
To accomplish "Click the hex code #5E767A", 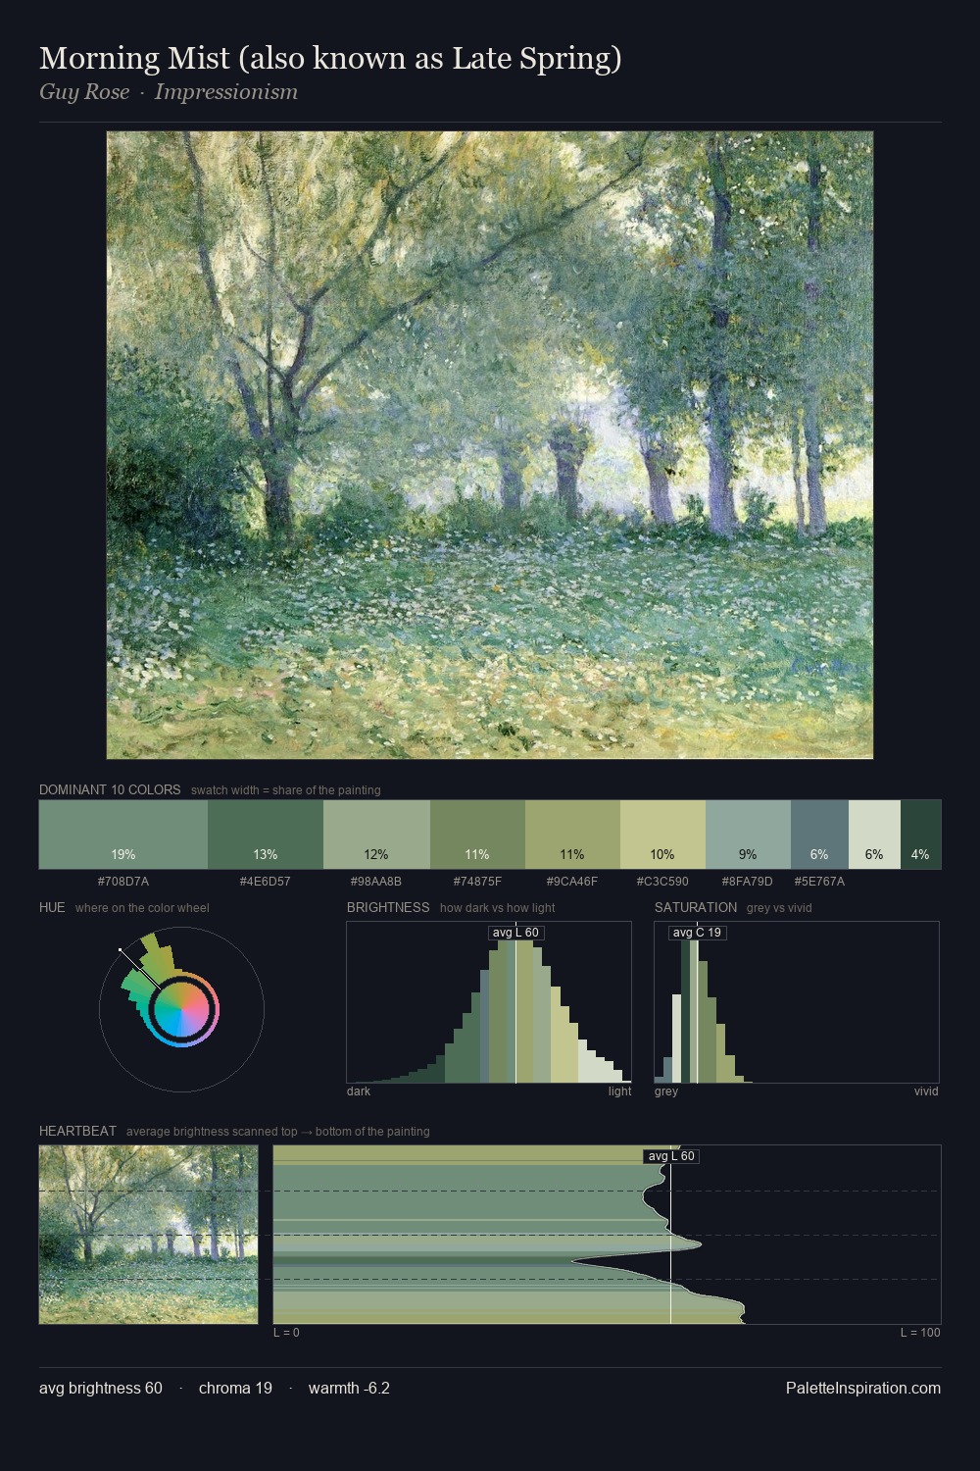I will pyautogui.click(x=819, y=882).
